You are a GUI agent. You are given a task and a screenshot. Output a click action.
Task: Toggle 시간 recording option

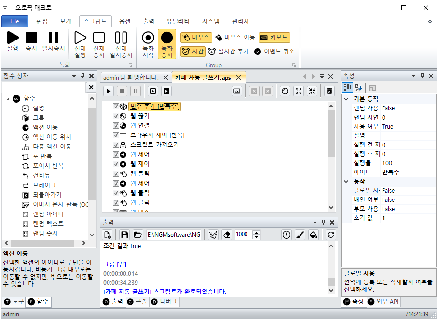193,52
